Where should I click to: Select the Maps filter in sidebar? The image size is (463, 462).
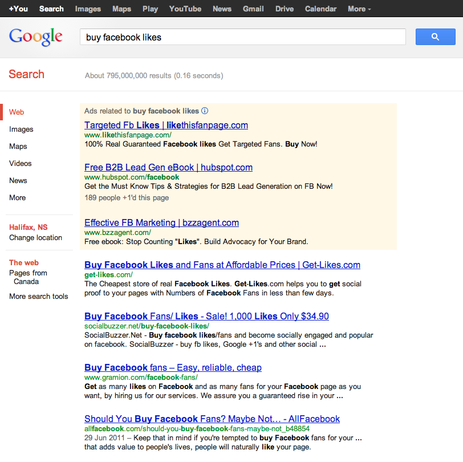[18, 146]
